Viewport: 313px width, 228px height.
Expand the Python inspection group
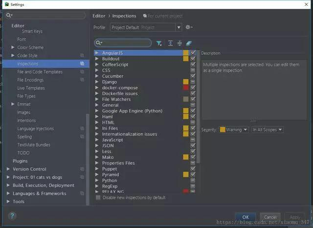97,180
